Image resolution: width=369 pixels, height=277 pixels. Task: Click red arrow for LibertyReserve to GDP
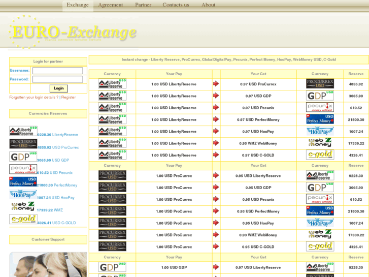pyautogui.click(x=216, y=96)
